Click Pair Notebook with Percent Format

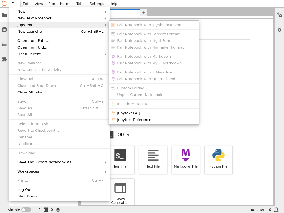154,34
